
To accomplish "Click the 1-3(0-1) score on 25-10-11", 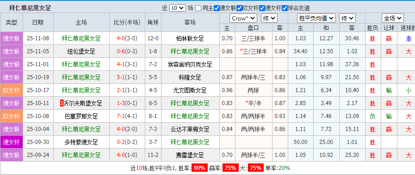I will click(127, 104).
